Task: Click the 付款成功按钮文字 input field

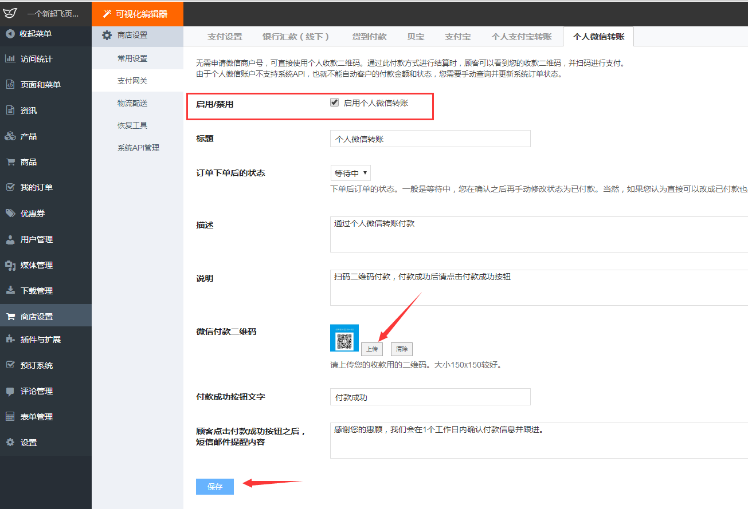Action: tap(430, 397)
